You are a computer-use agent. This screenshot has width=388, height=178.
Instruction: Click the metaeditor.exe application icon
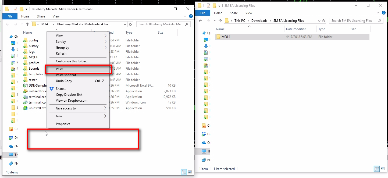tap(26, 91)
